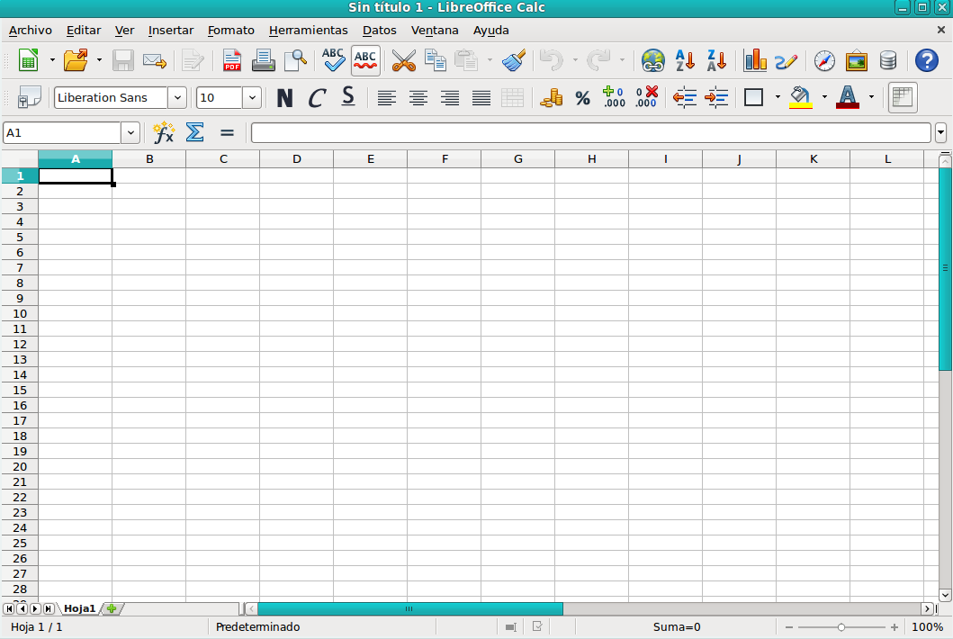Screen dimensions: 953x639
Task: Insert a hyperlink with globe icon
Action: tap(653, 60)
